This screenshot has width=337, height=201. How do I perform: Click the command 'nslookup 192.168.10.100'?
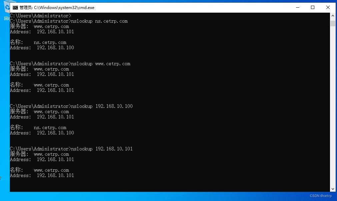click(102, 106)
